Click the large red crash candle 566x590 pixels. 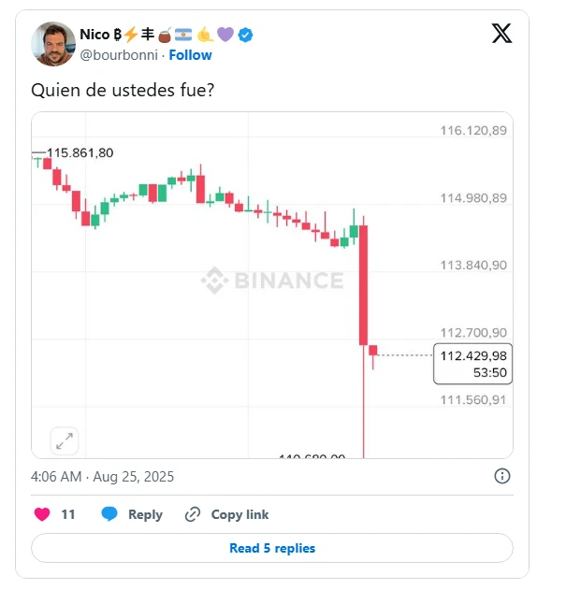coord(364,284)
